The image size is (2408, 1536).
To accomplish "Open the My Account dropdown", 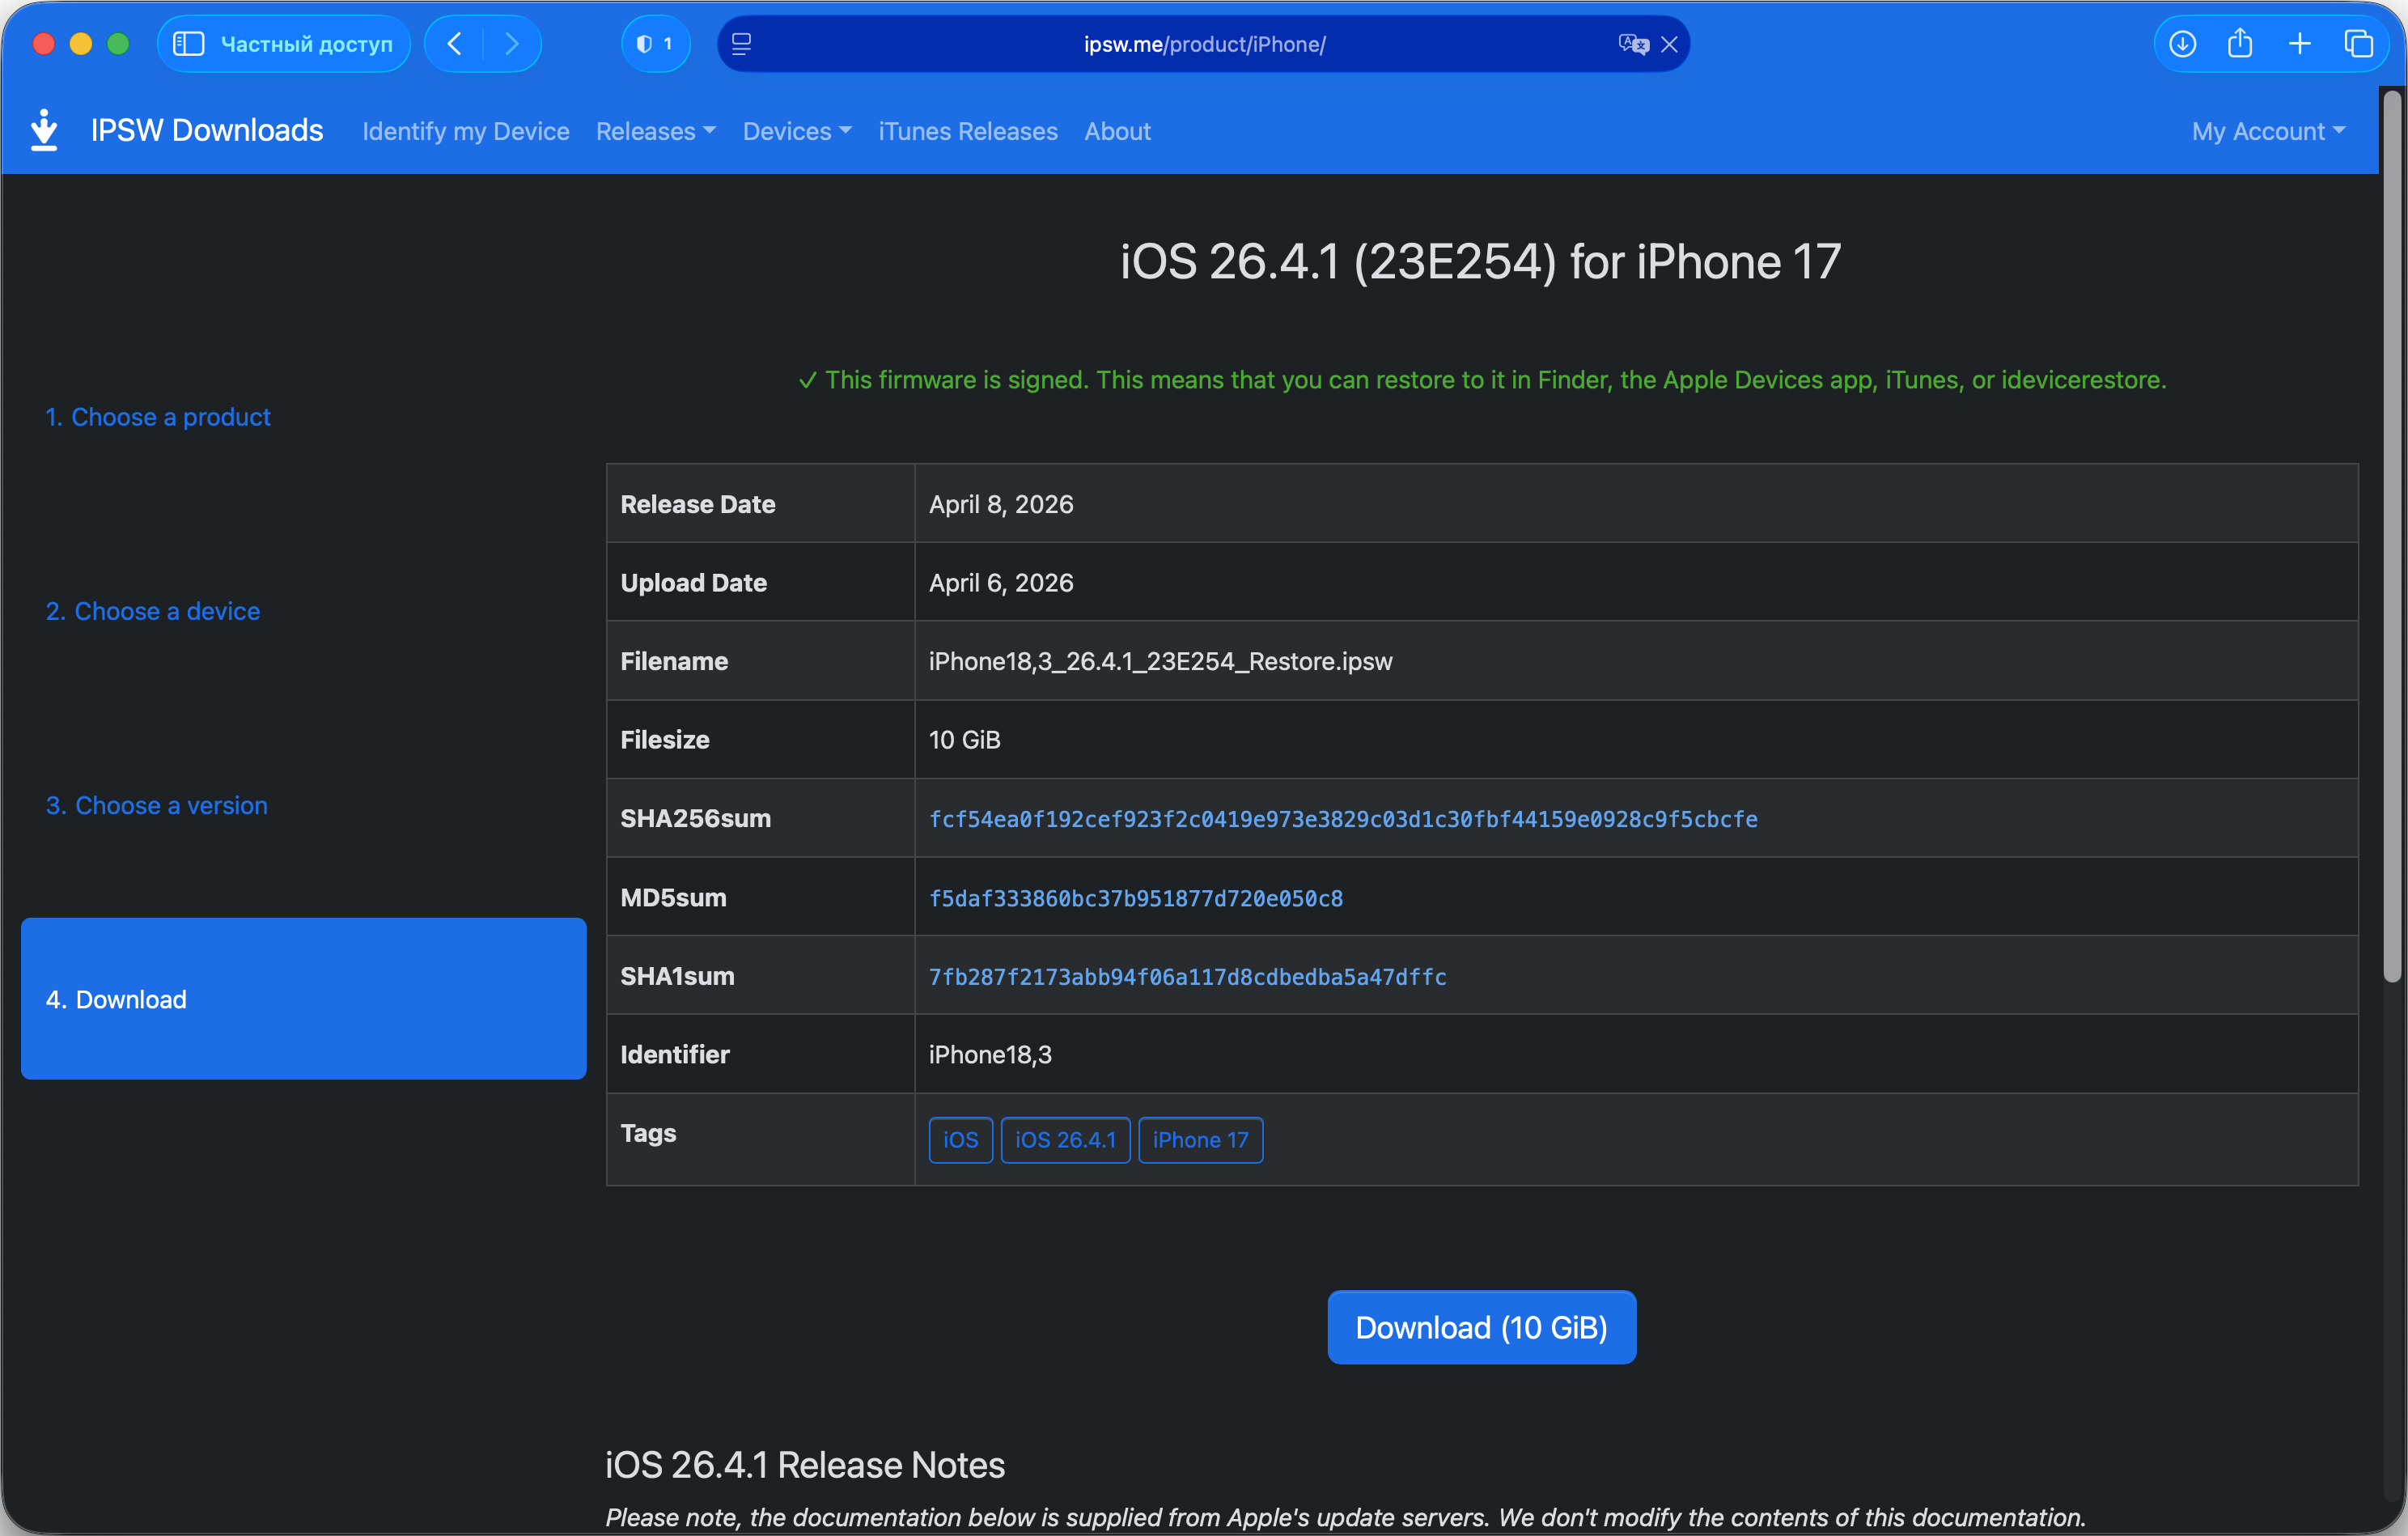I will pos(2267,131).
